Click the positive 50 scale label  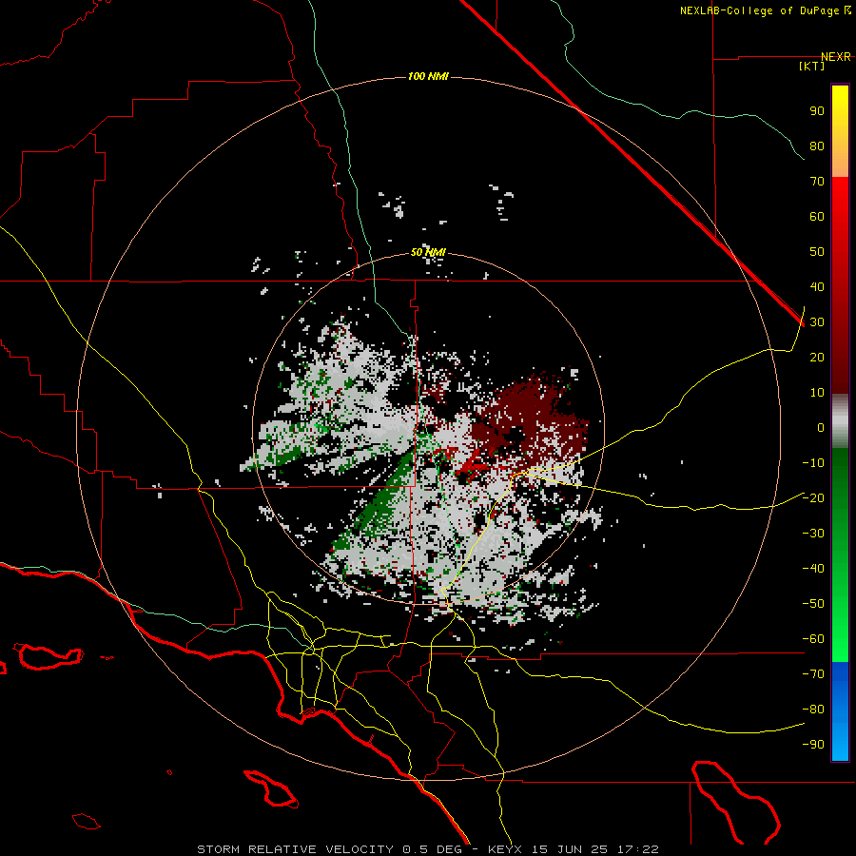(x=817, y=252)
